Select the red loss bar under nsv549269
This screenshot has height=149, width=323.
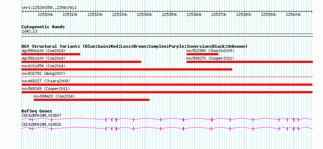click(167, 92)
